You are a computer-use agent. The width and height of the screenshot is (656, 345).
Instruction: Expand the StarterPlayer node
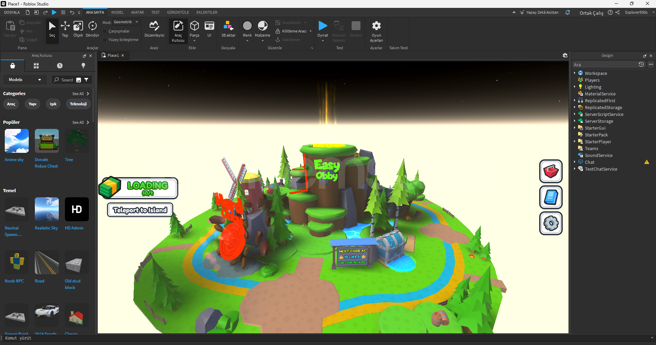tap(575, 141)
